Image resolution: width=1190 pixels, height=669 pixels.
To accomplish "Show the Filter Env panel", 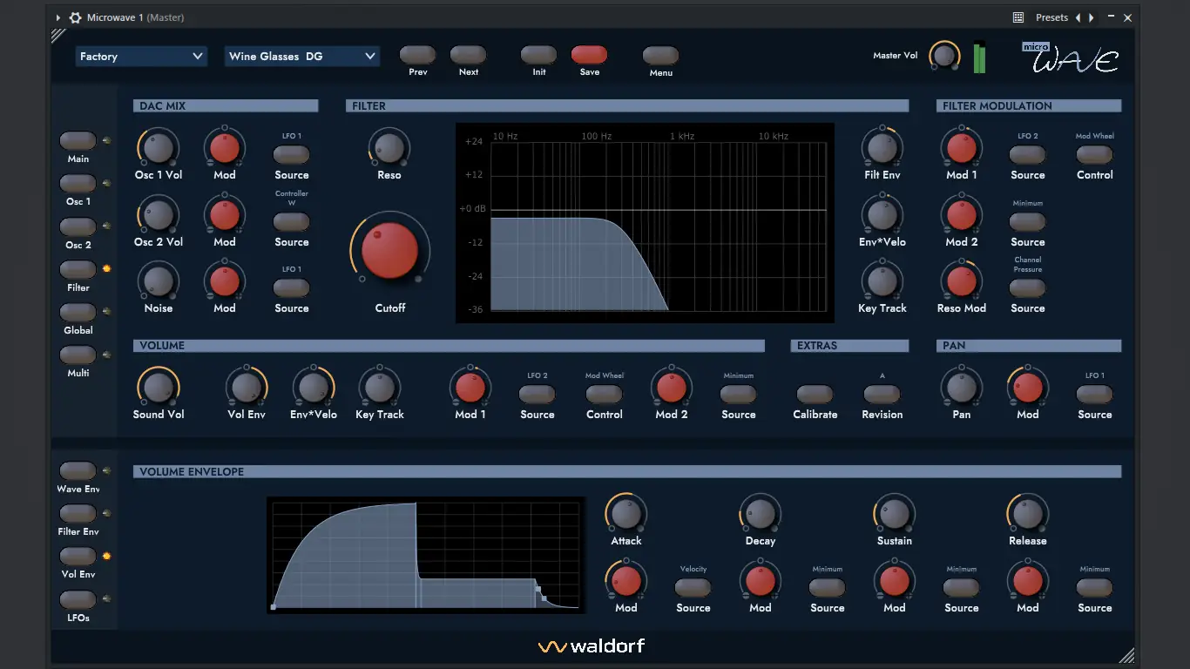I will (x=78, y=513).
